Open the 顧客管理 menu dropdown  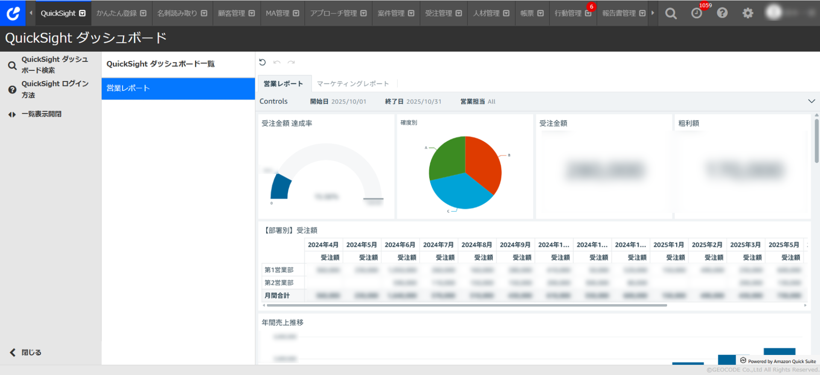pyautogui.click(x=236, y=13)
